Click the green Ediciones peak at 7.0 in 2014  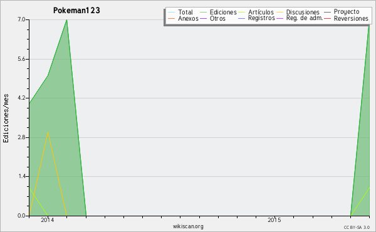[x=66, y=20]
